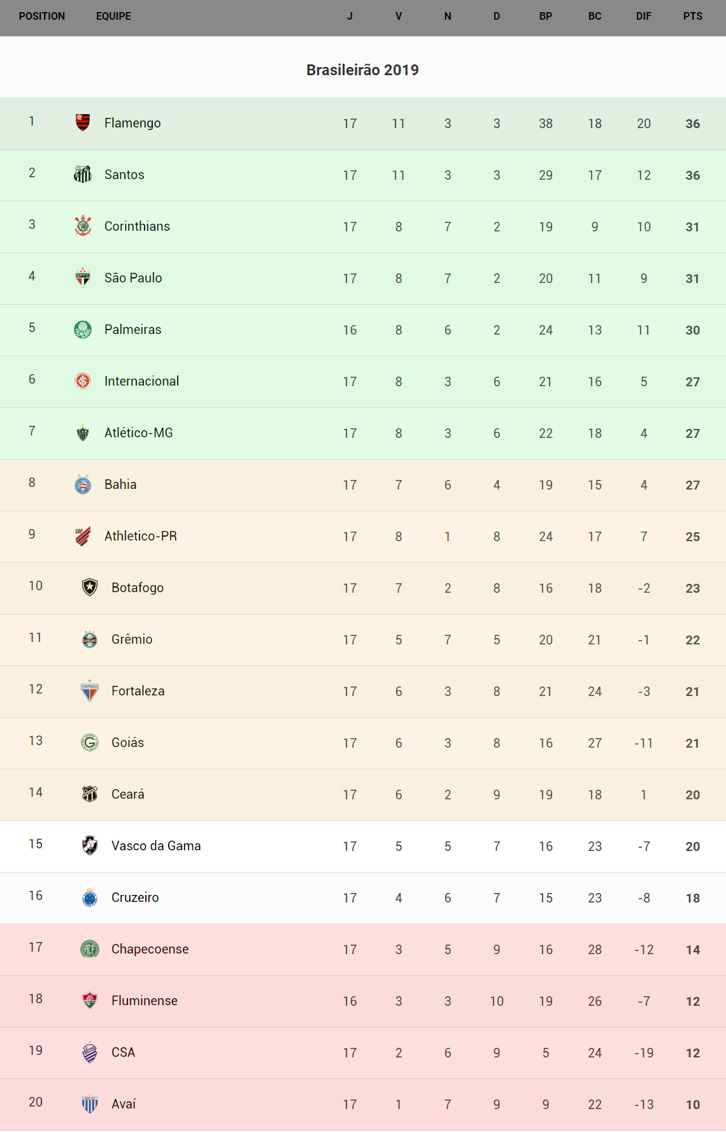Click the Fluminense club shield
Image resolution: width=726 pixels, height=1132 pixels.
click(x=90, y=1001)
